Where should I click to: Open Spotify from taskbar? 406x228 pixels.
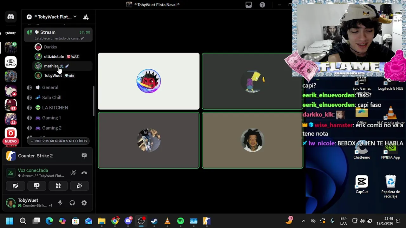coord(180,221)
